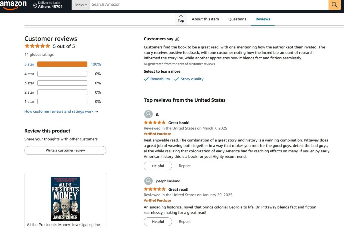This screenshot has height=228, width=344.
Task: Expand How customer reviews and ratings work
Action: (x=61, y=111)
